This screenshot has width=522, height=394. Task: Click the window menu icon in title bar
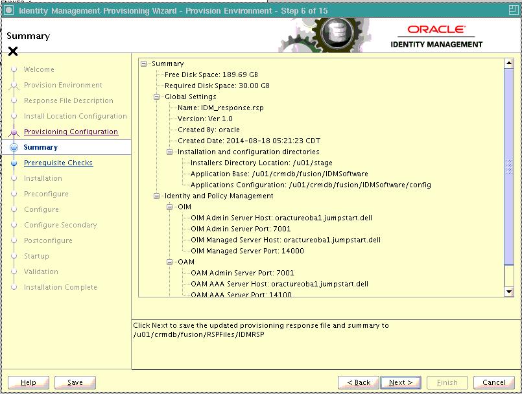coord(9,10)
